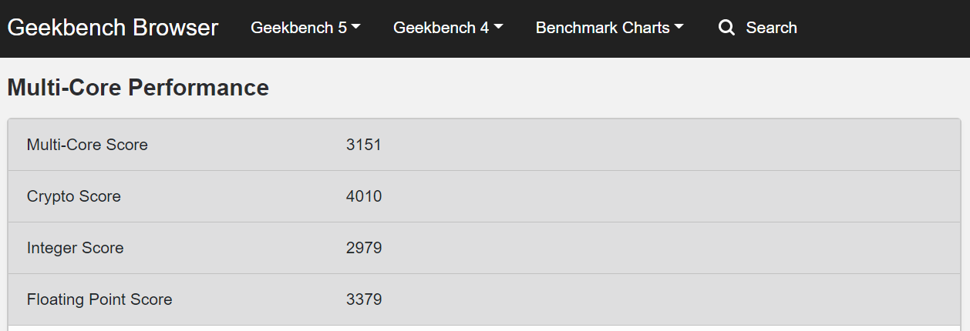Open the Benchmark Charts menu
Image resolution: width=970 pixels, height=331 pixels.
pyautogui.click(x=610, y=28)
